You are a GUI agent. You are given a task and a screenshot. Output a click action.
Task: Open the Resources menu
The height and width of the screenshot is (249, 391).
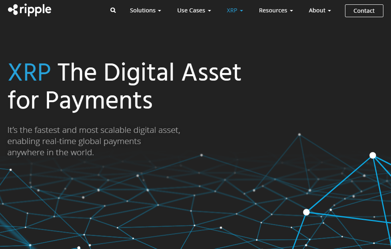pyautogui.click(x=276, y=10)
